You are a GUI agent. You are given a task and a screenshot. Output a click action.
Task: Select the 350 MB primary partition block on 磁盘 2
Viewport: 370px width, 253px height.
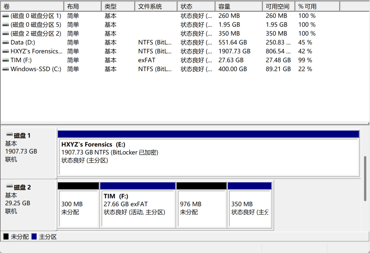coord(250,205)
